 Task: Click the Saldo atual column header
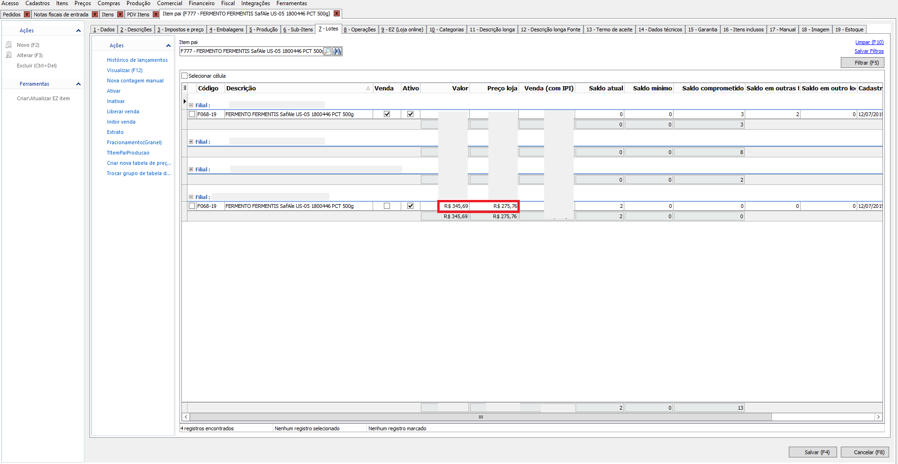[600, 88]
